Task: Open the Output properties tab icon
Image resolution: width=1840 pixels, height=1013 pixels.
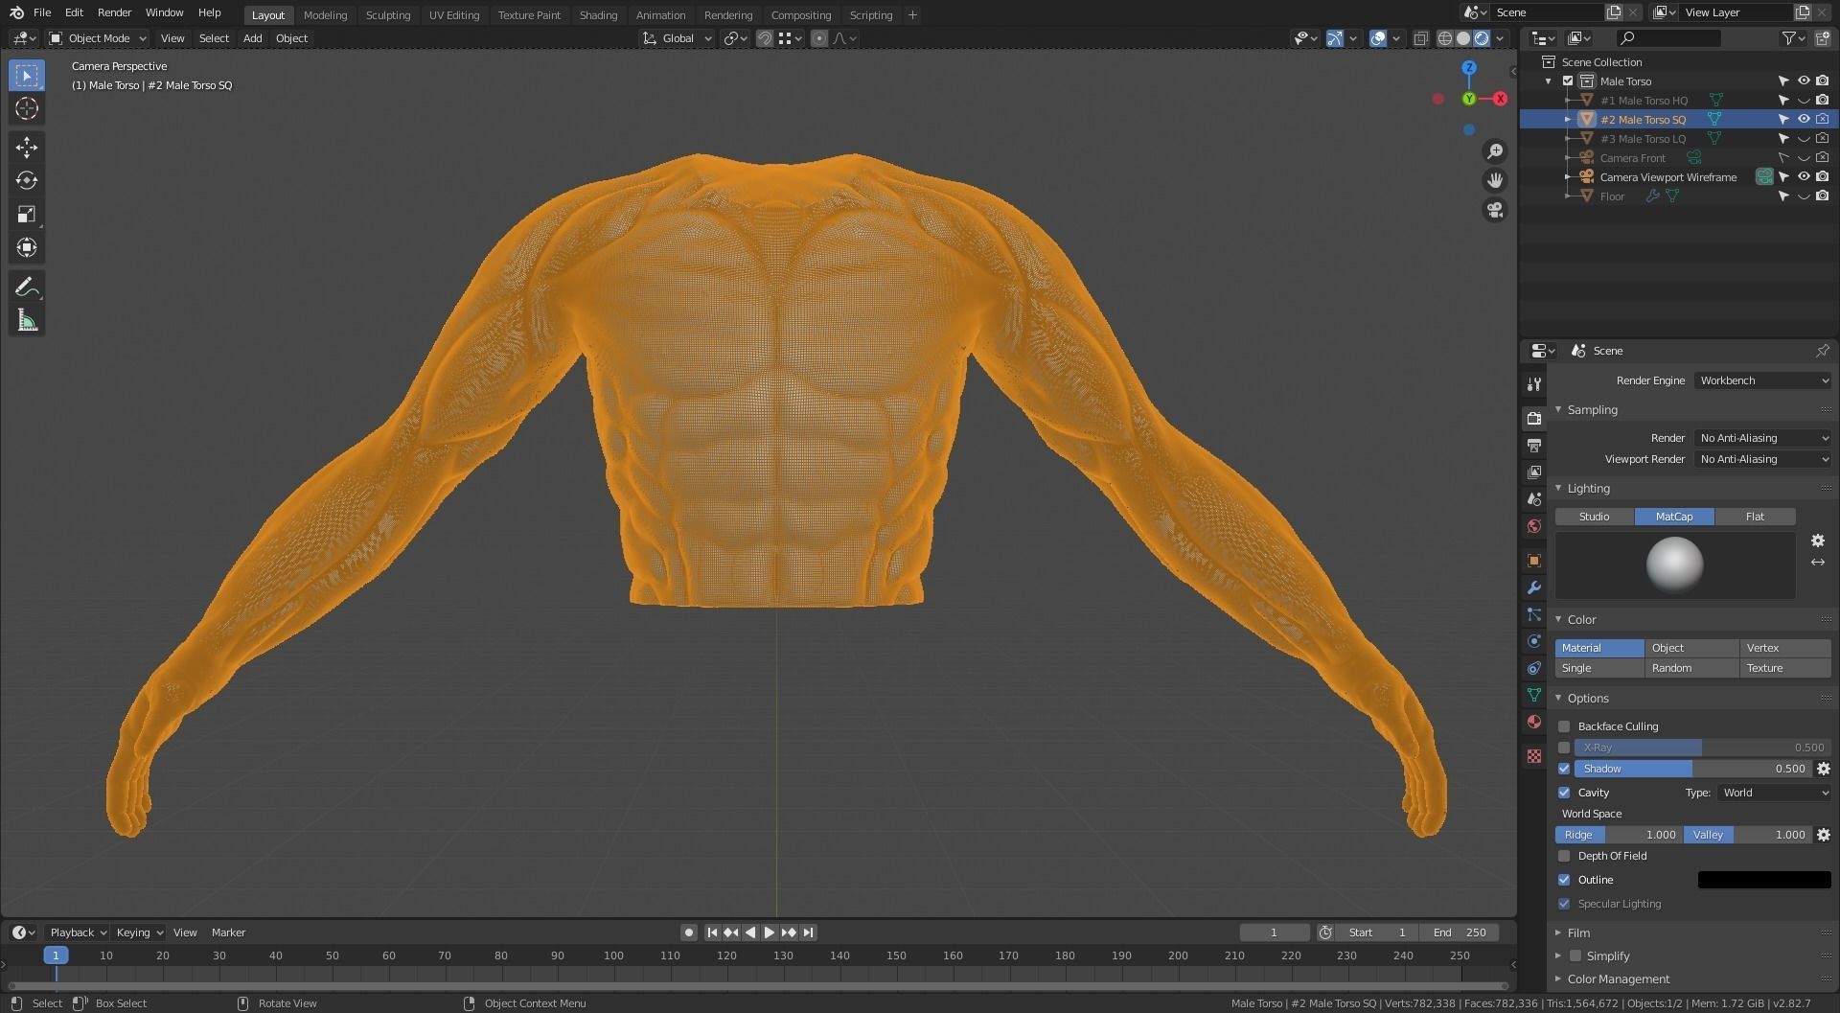Action: [x=1534, y=446]
